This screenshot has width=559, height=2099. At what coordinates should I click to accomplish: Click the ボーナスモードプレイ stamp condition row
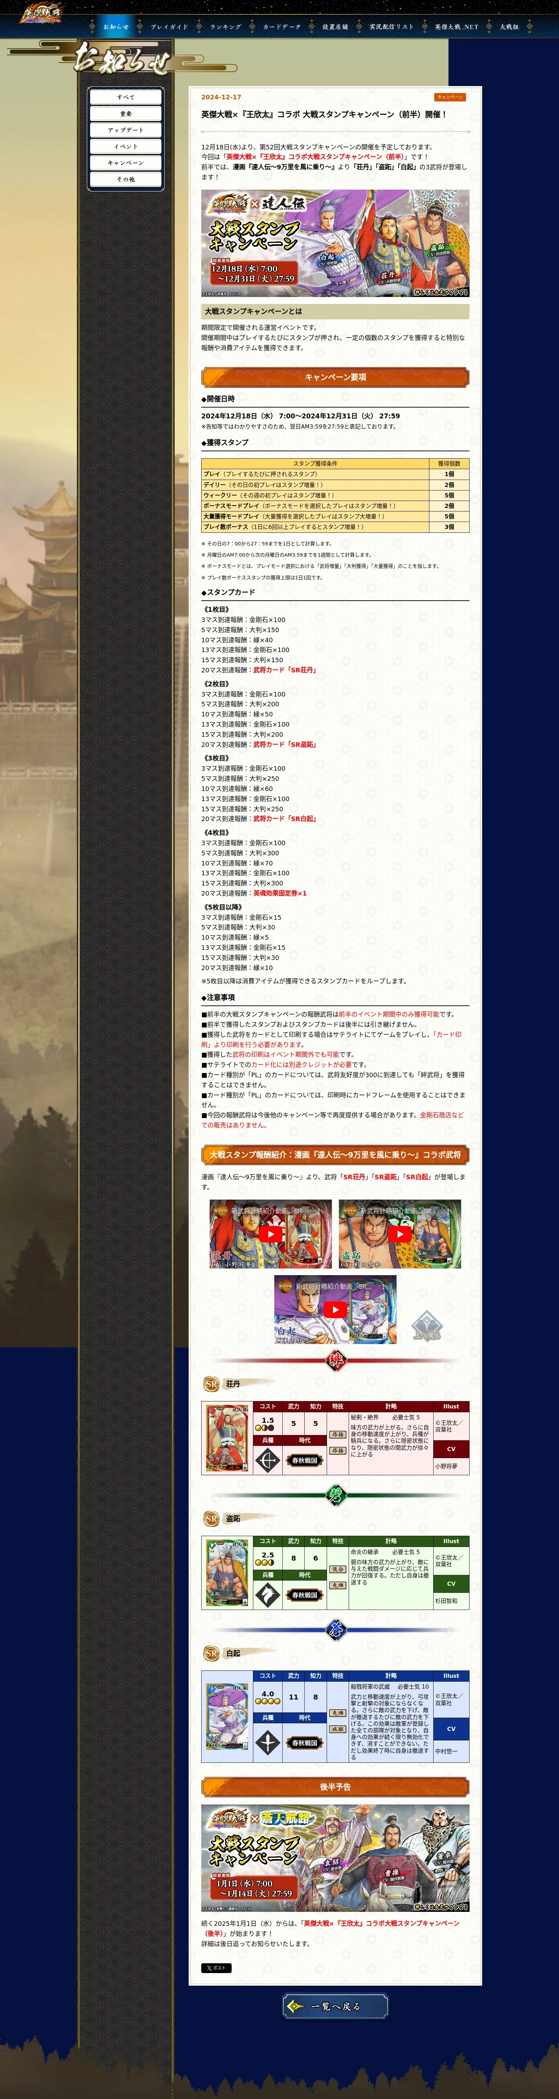click(x=335, y=506)
